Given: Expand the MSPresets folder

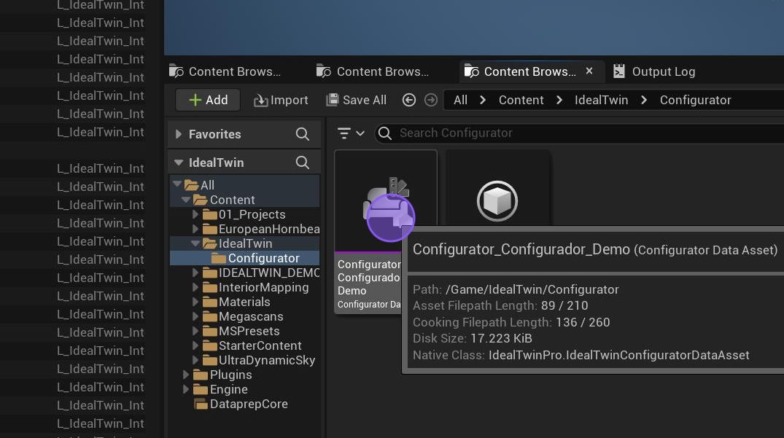Looking at the screenshot, I should 195,331.
